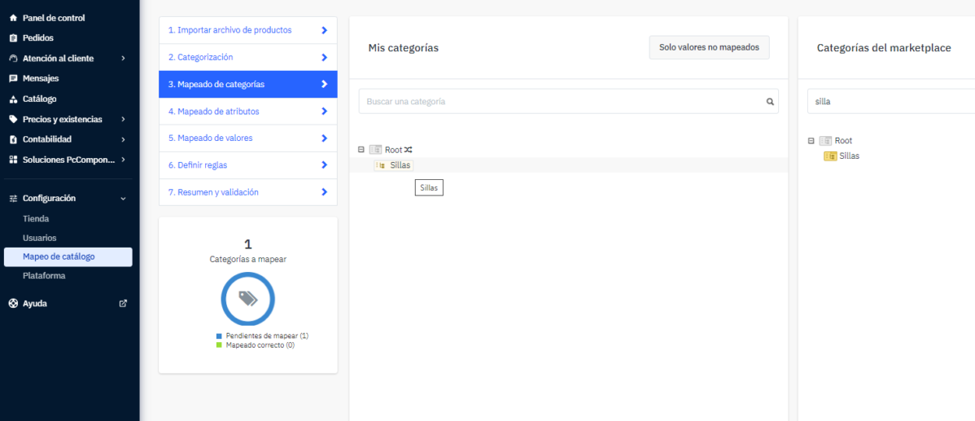Screen dimensions: 975x421
Task: Click the Mensajes chat icon
Action: click(13, 79)
